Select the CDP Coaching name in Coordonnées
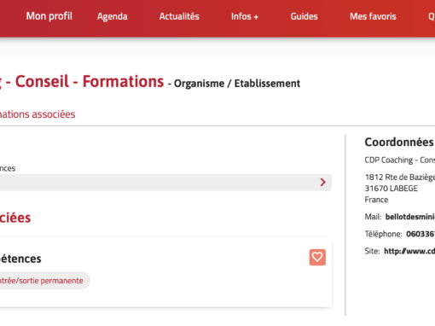Viewport: 435px width, 326px height. [400, 160]
